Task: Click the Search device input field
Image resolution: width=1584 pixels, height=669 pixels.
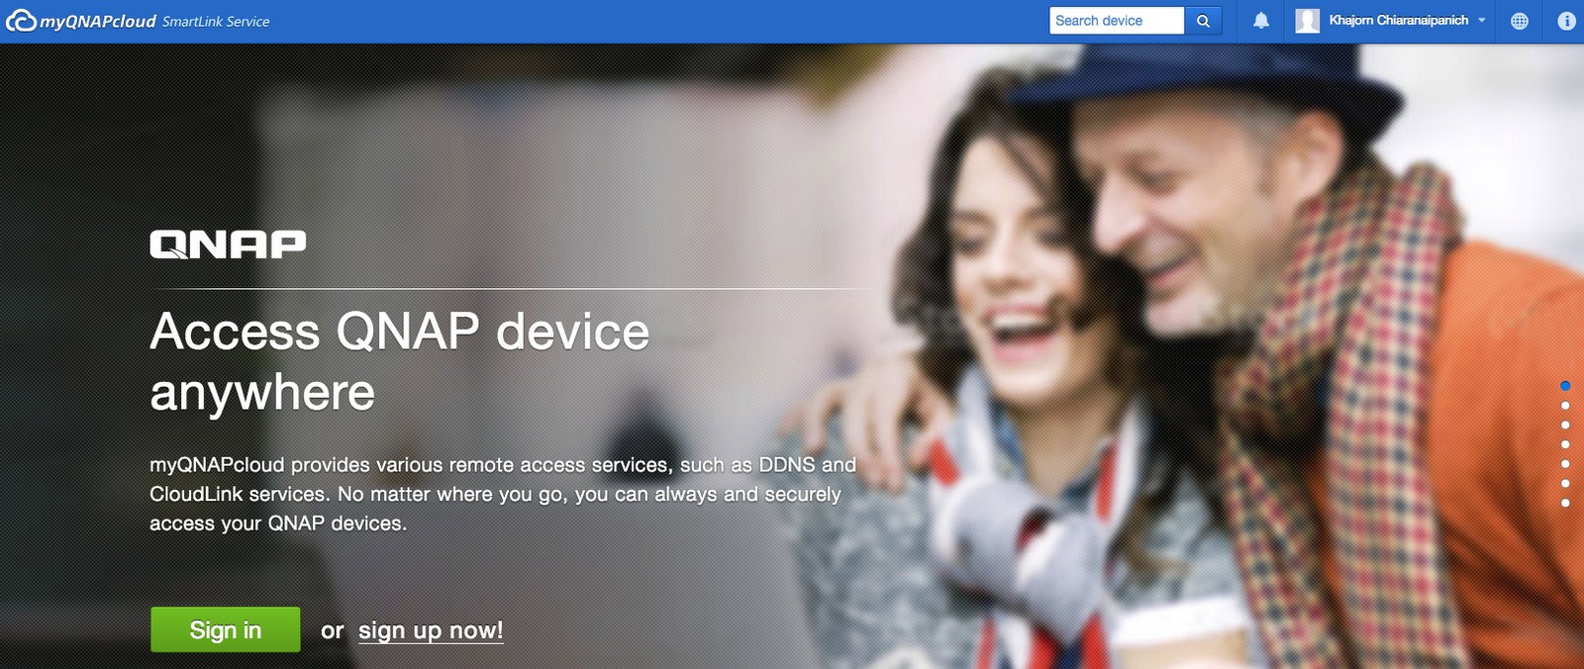Action: tap(1117, 21)
